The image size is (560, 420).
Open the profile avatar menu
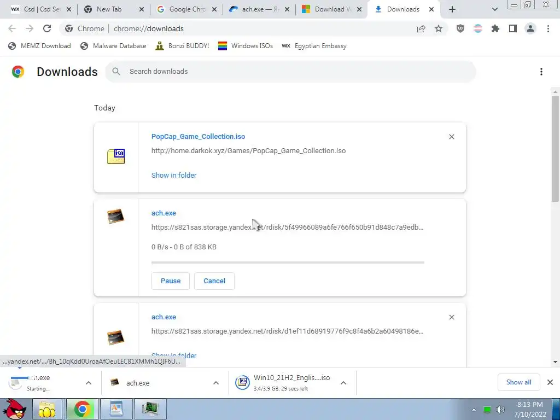[x=530, y=28]
